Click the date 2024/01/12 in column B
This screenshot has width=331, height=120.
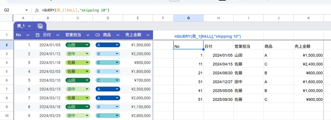[50, 54]
